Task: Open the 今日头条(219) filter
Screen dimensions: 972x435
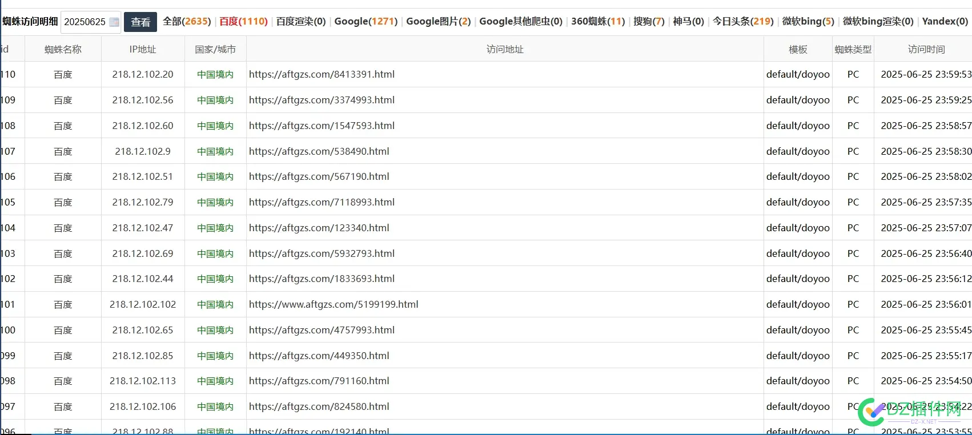Action: coord(743,21)
